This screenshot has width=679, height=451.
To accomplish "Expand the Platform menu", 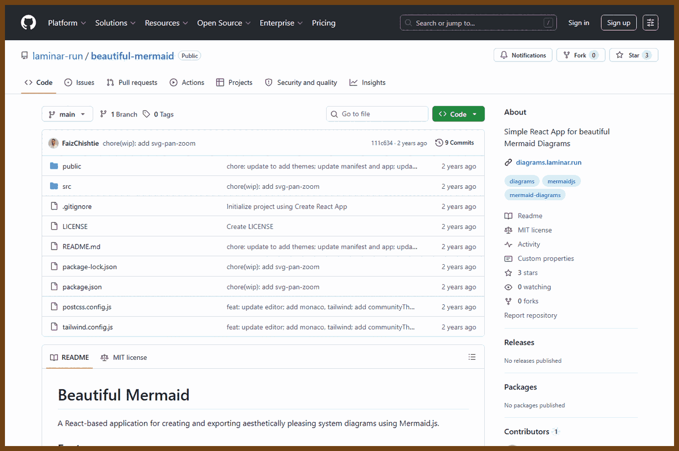I will click(x=67, y=23).
